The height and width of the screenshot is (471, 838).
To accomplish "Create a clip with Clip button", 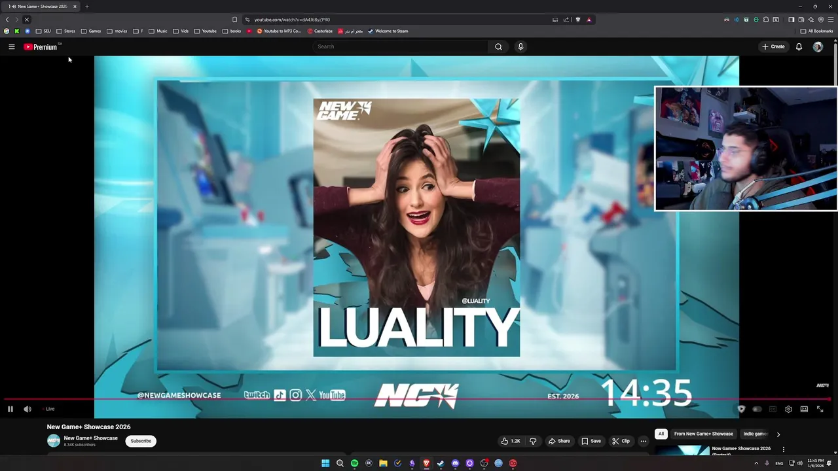I will (x=621, y=441).
